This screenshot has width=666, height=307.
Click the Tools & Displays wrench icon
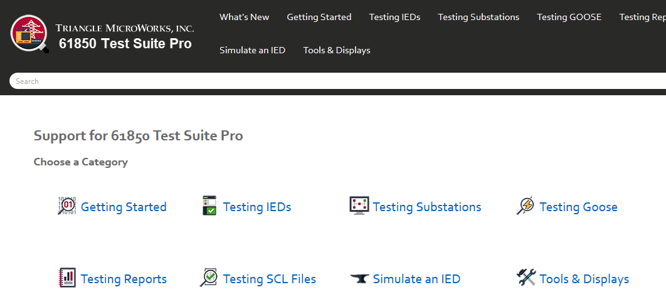(526, 278)
